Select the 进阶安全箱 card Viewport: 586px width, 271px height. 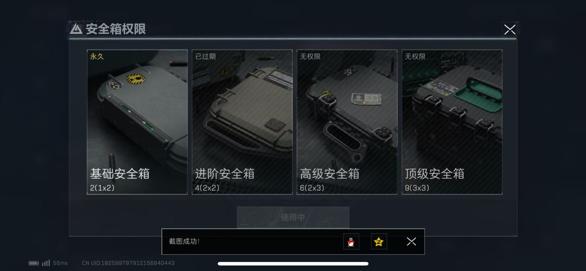coord(242,122)
